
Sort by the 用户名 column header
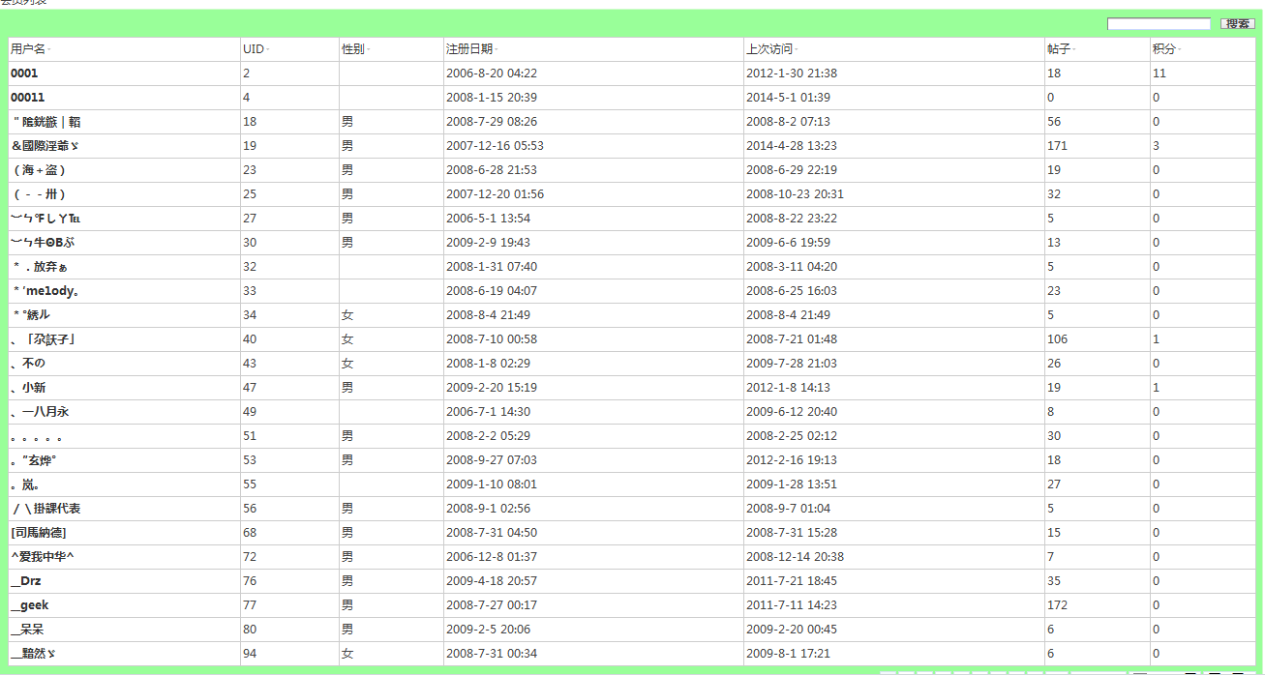point(28,49)
